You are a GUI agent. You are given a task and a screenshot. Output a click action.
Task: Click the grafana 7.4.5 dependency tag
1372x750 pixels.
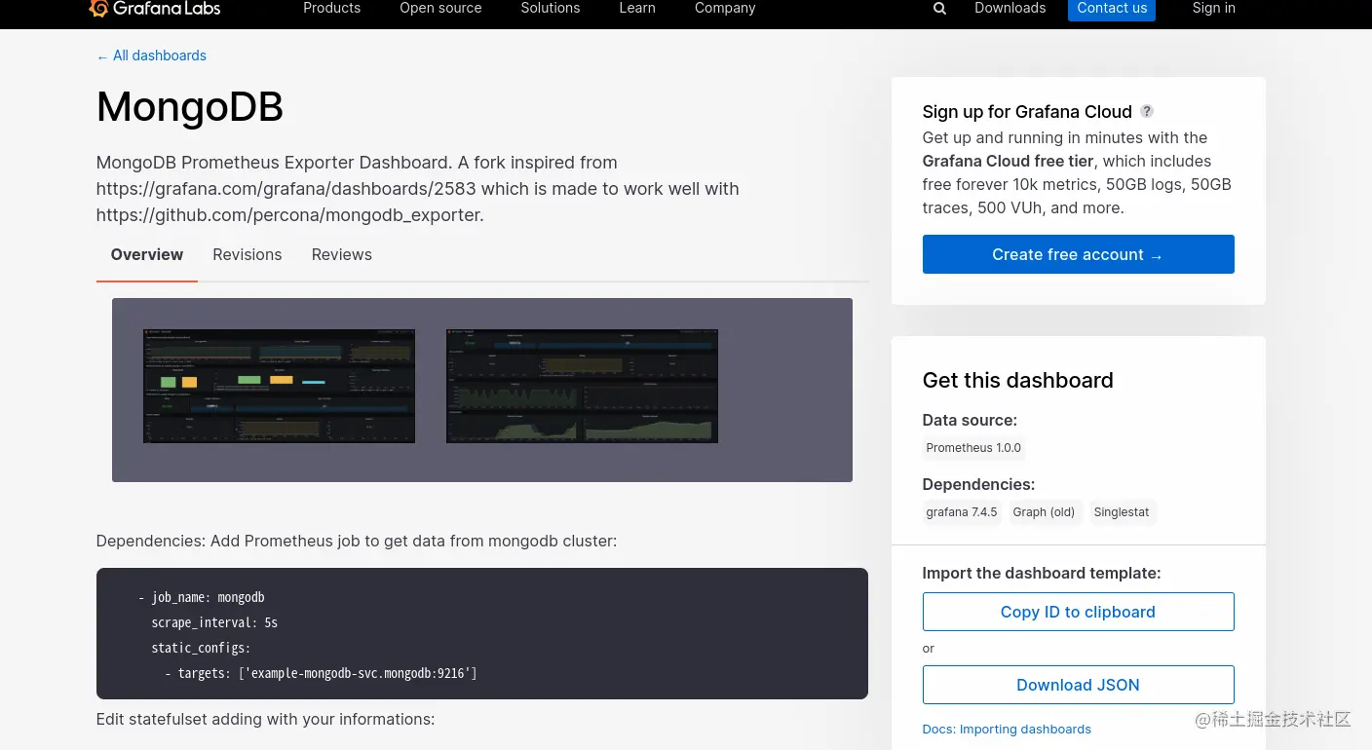[x=962, y=512]
